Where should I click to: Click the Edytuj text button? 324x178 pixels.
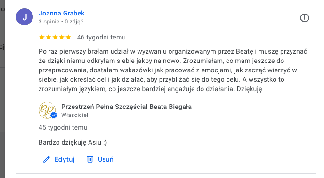point(65,159)
